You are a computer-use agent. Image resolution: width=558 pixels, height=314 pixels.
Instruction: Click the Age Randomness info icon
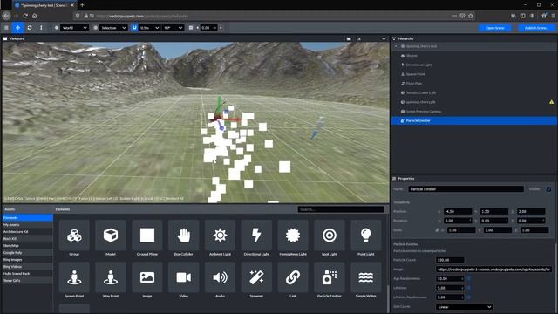click(469, 278)
